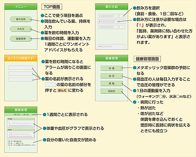
Task: Click the first medicine name field ○○○○○○○
Action: 108,16
